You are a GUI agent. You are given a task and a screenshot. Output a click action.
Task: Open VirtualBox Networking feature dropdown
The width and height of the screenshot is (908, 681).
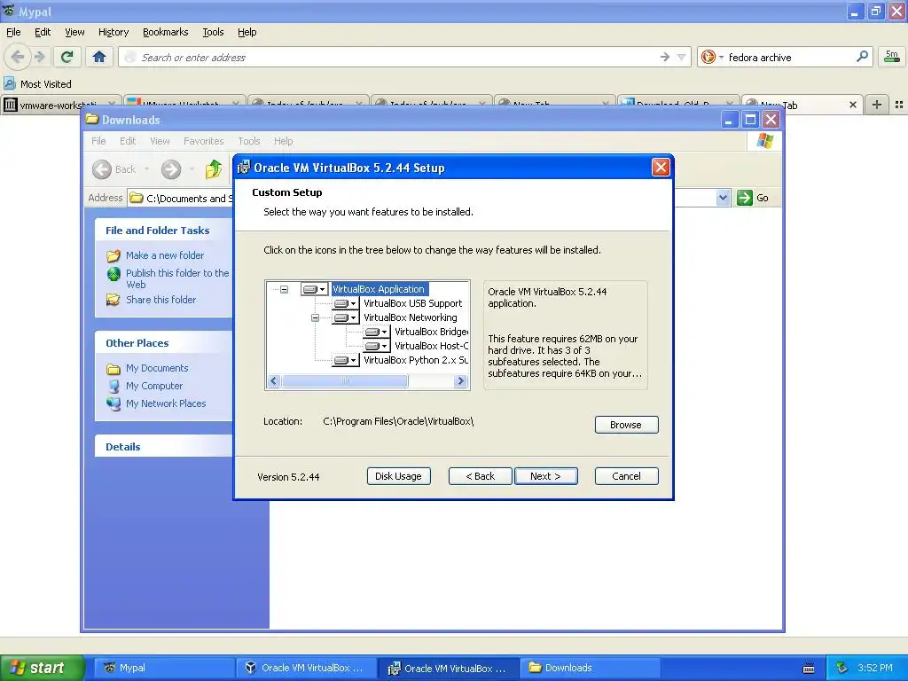[346, 318]
